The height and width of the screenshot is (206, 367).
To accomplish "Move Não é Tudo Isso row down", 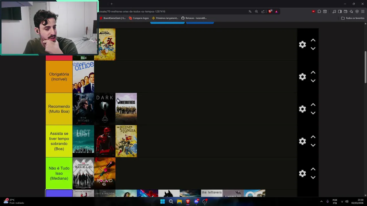I will point(313,177).
